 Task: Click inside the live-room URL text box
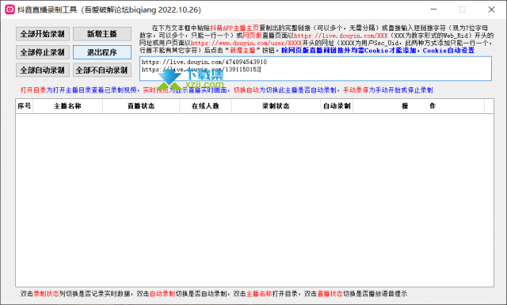[x=315, y=69]
